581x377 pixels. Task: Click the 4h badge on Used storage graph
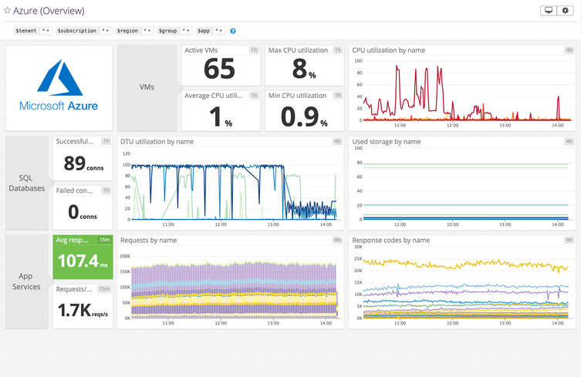569,141
